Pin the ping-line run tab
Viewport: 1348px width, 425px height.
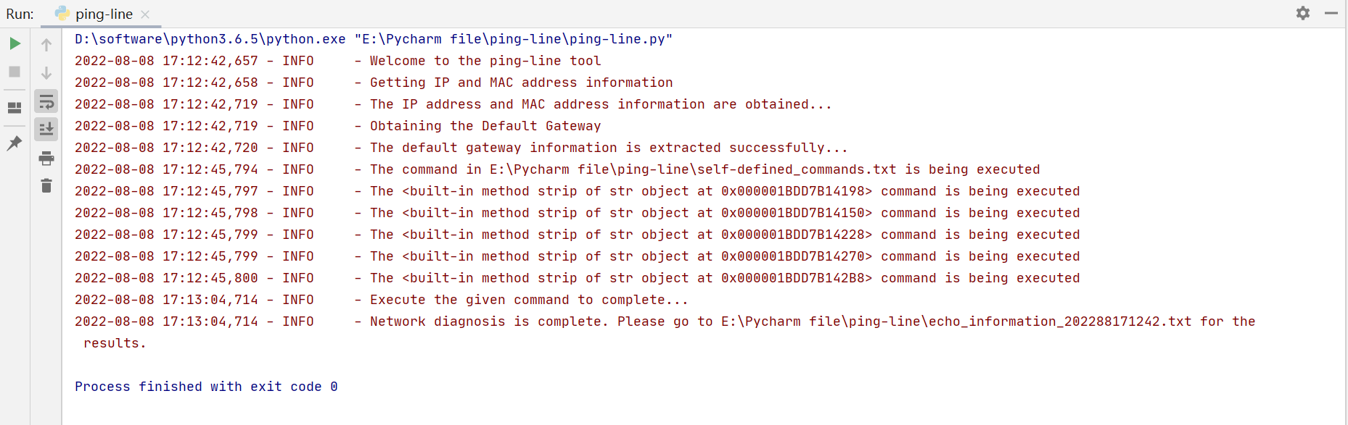coord(15,143)
